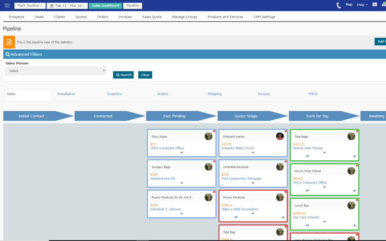
Task: Open the Mark Guyther user dropdown
Action: [x=30, y=6]
